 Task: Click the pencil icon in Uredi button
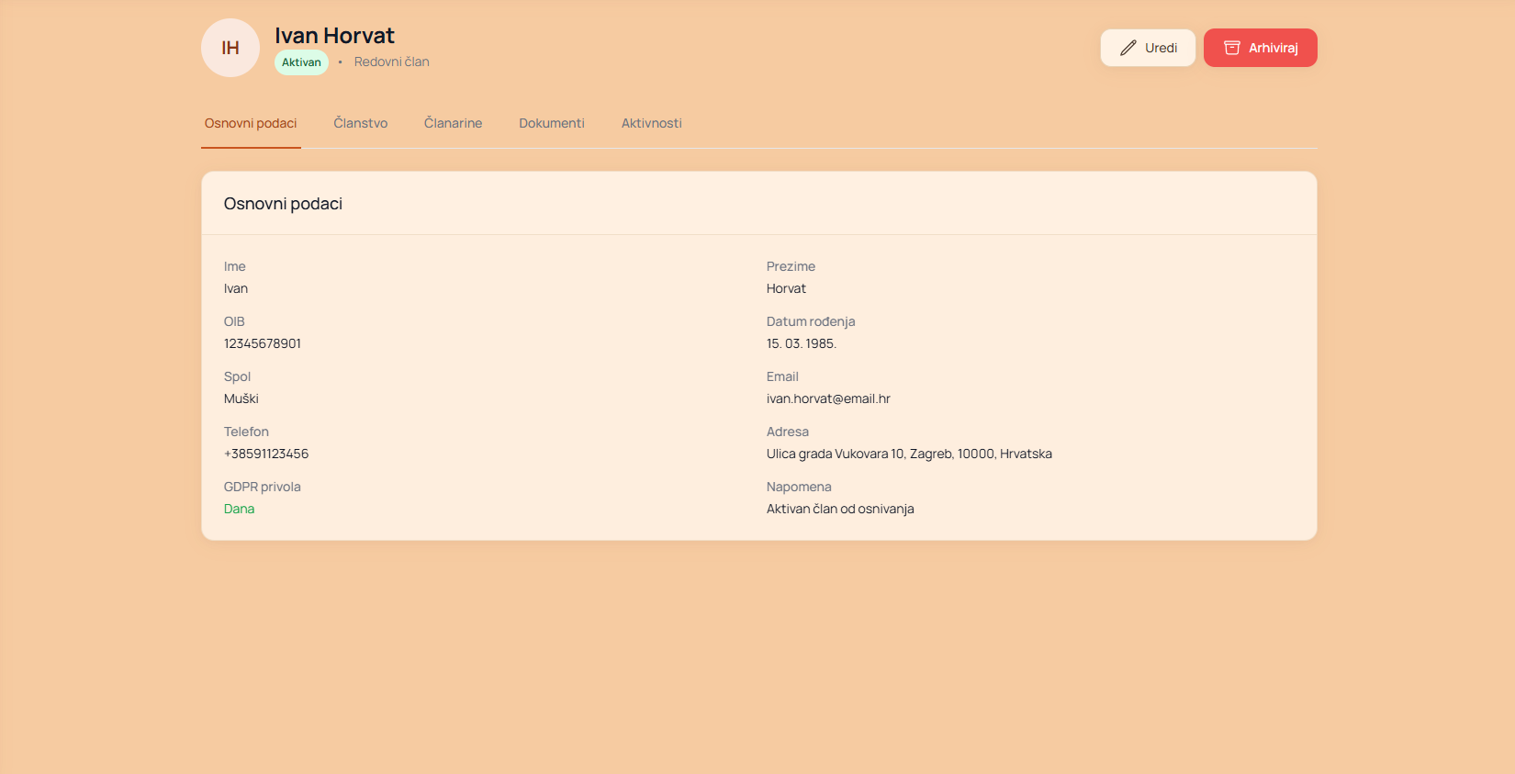(x=1128, y=48)
